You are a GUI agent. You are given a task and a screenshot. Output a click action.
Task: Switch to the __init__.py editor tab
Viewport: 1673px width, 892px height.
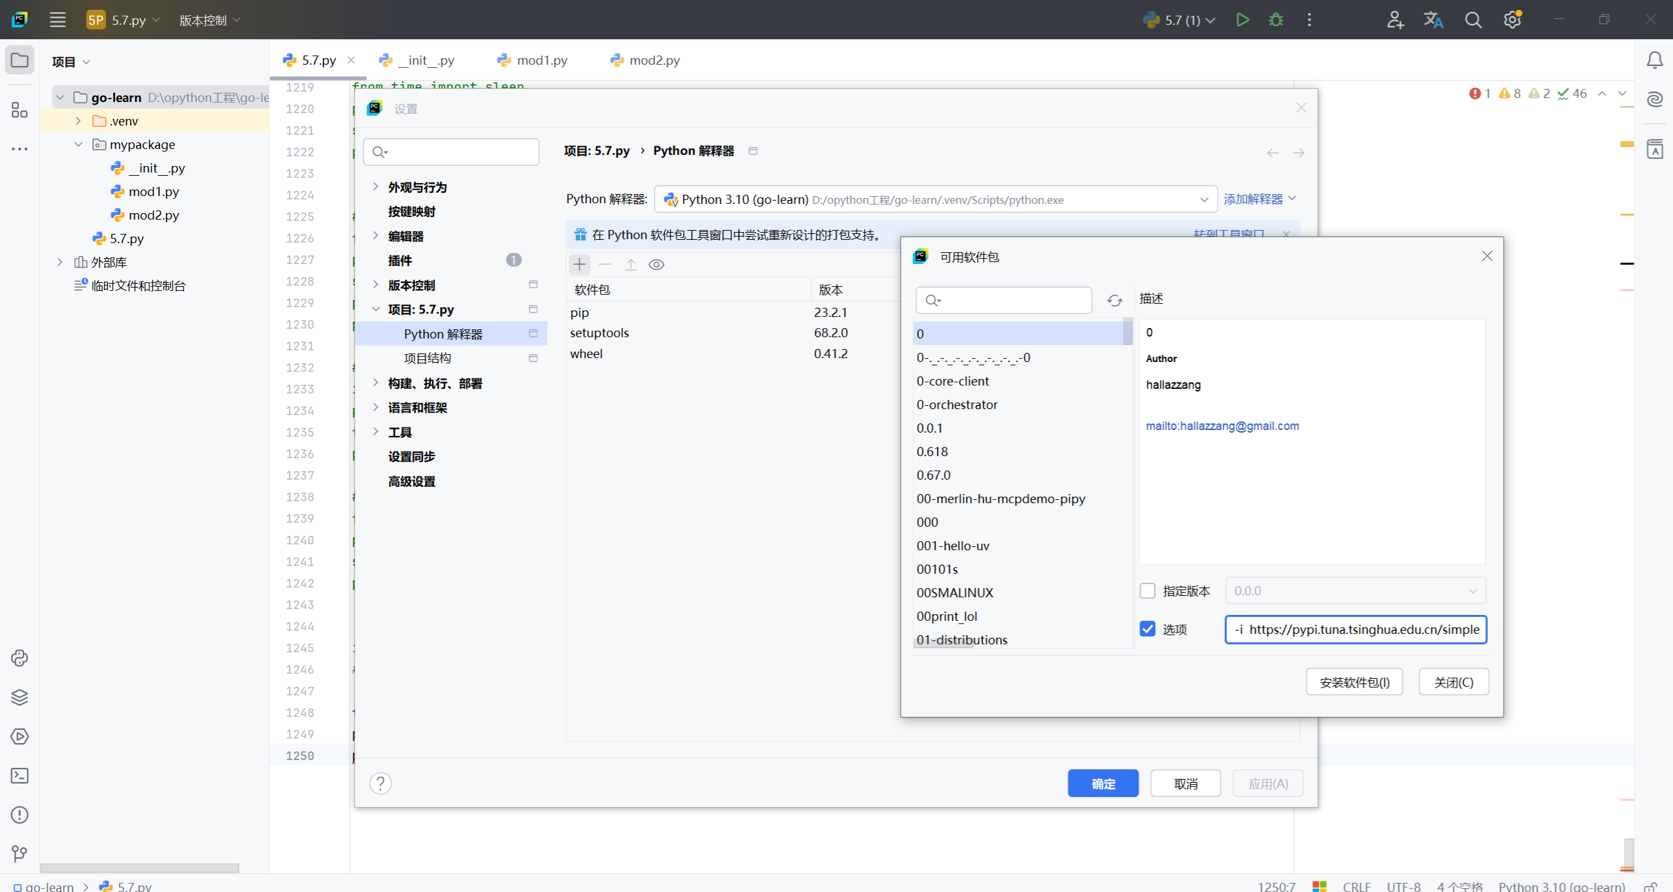pyautogui.click(x=416, y=60)
